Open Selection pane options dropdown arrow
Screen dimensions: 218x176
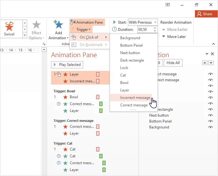pos(207,54)
